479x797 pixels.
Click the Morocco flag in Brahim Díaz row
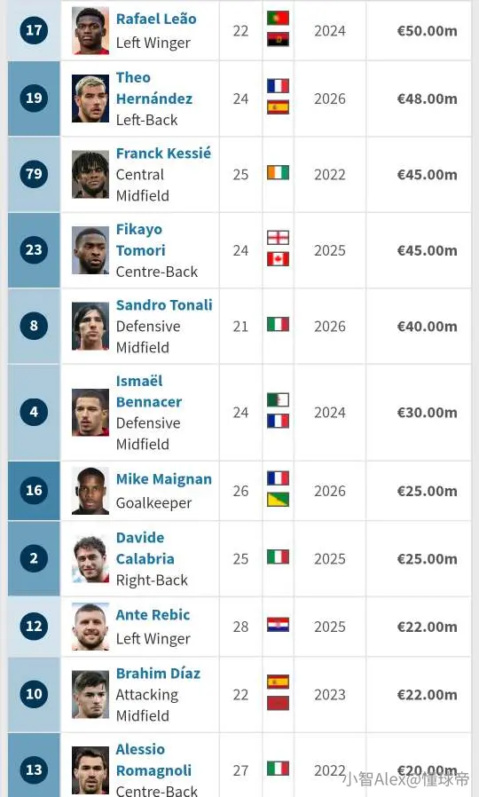pyautogui.click(x=278, y=703)
